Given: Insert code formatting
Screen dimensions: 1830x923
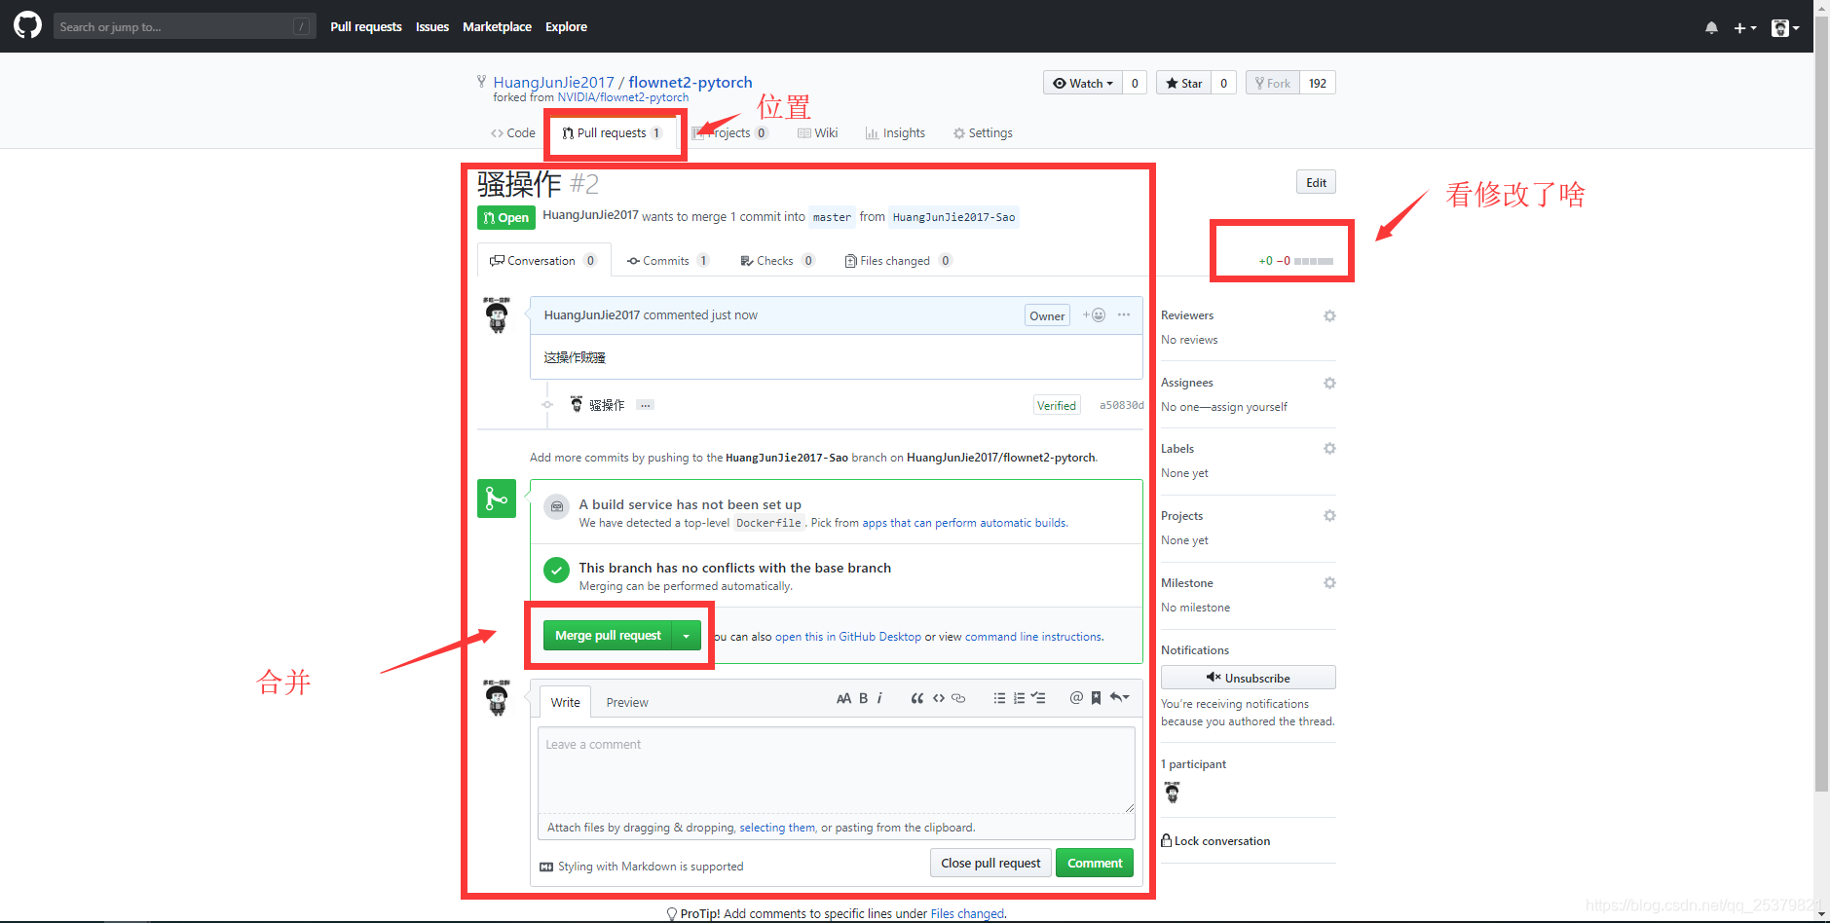Looking at the screenshot, I should [939, 698].
